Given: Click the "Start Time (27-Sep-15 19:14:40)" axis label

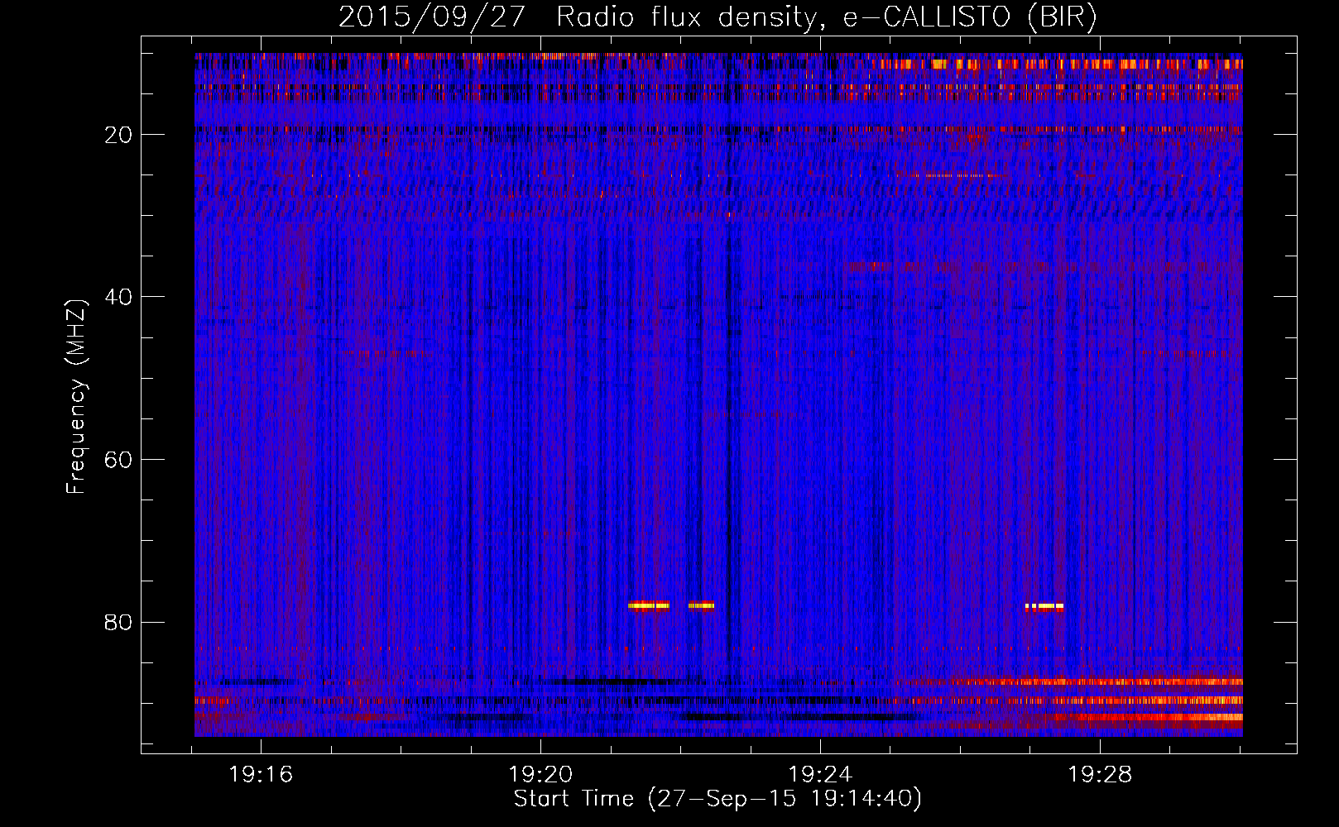Looking at the screenshot, I should 717,799.
